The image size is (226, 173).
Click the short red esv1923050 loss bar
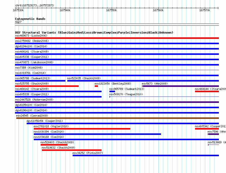coord(96,86)
